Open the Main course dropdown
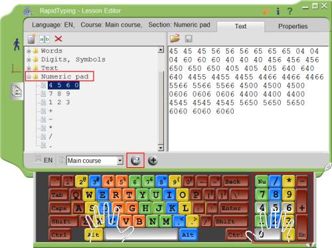 click(x=120, y=160)
